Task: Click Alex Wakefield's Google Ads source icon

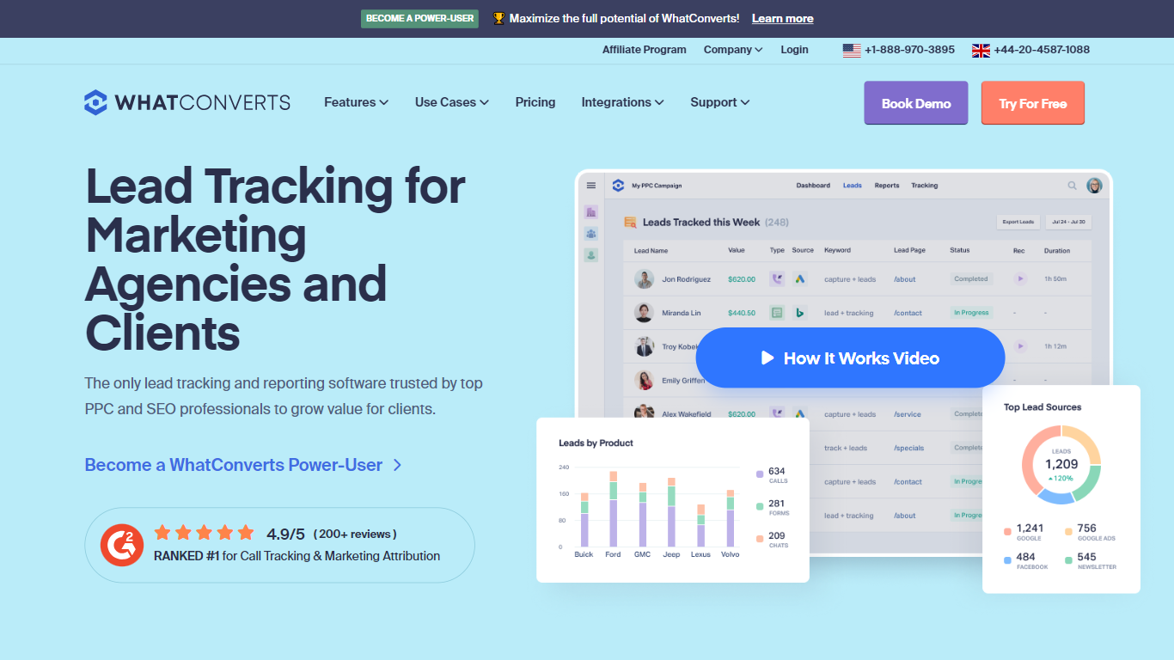Action: pos(799,413)
